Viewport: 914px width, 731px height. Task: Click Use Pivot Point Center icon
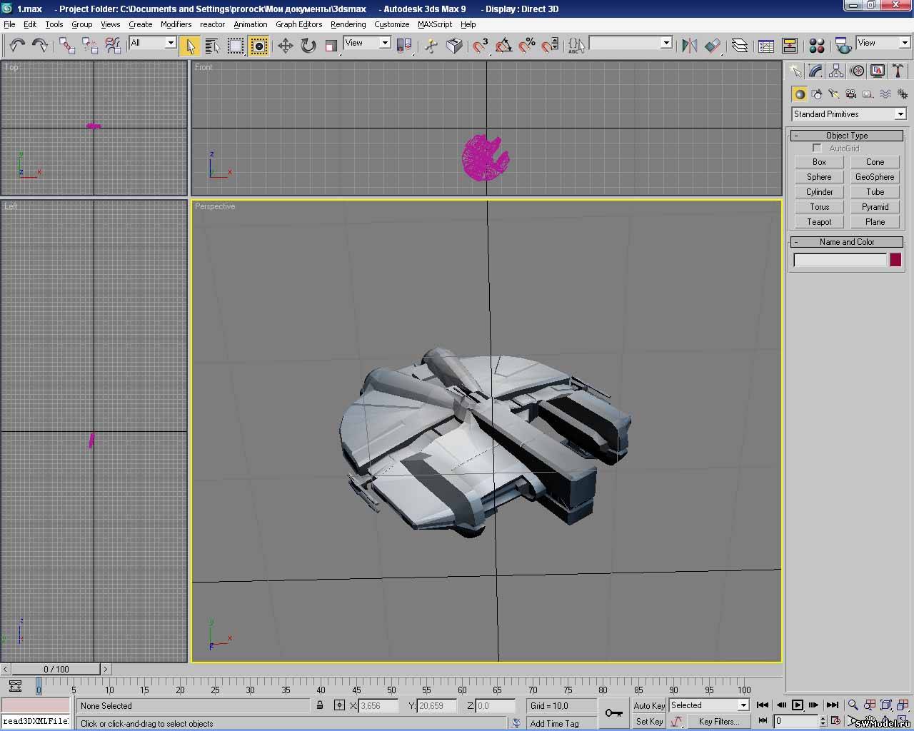click(404, 46)
